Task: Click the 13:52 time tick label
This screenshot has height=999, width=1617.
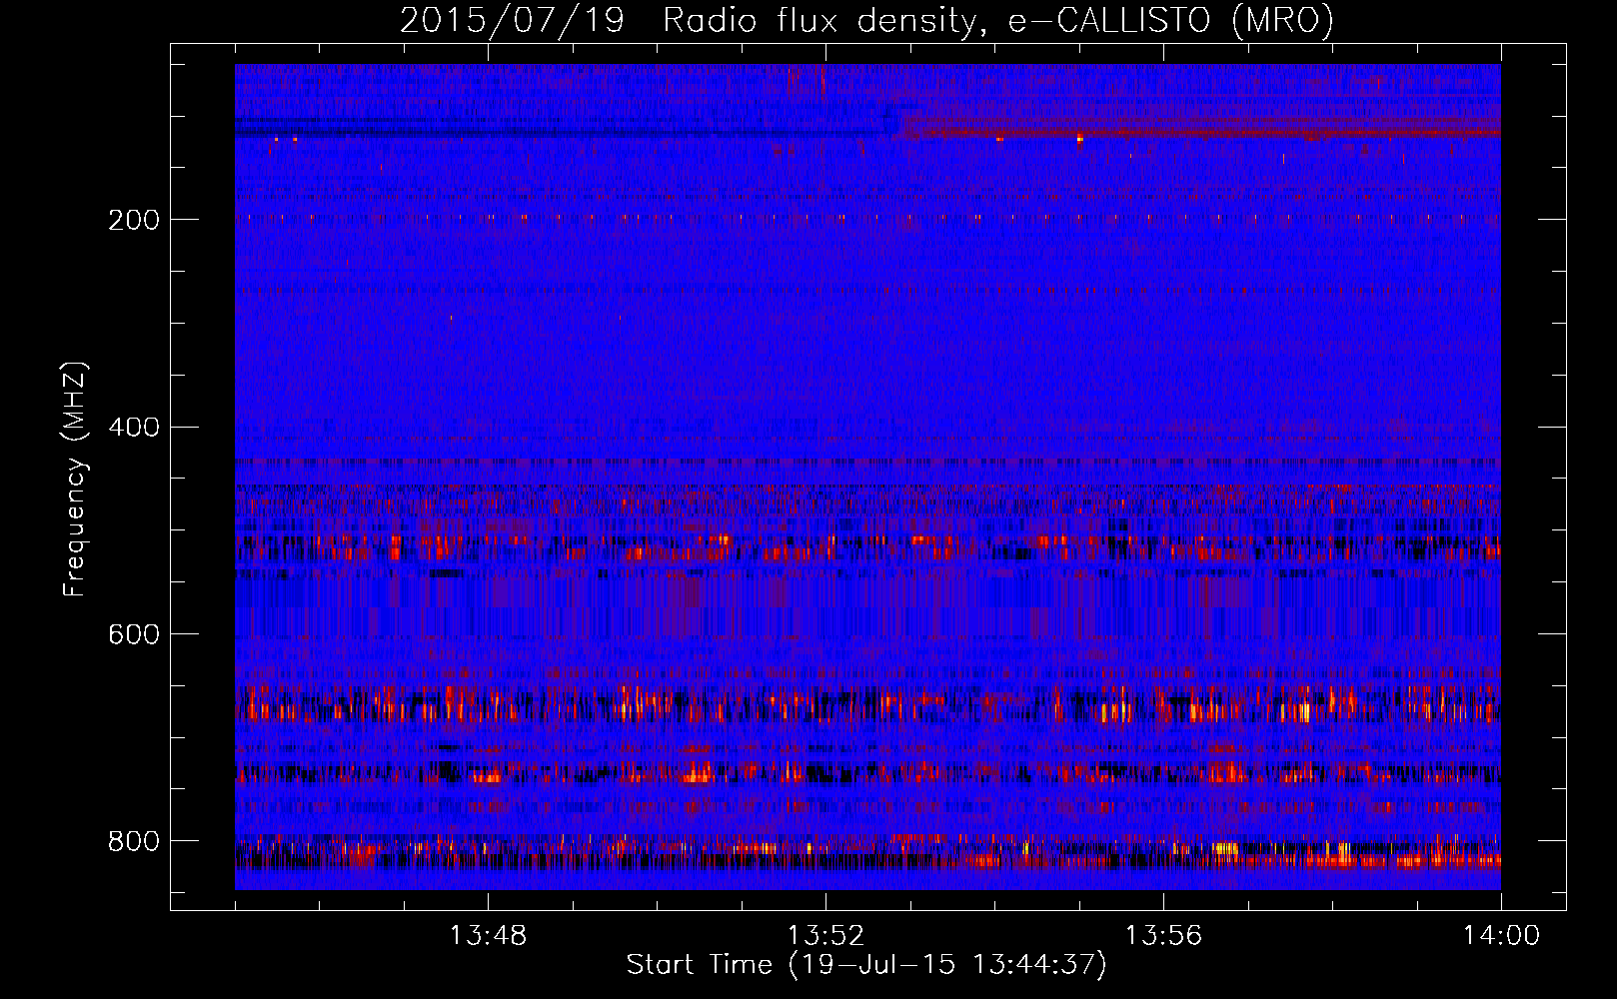Action: (x=825, y=936)
